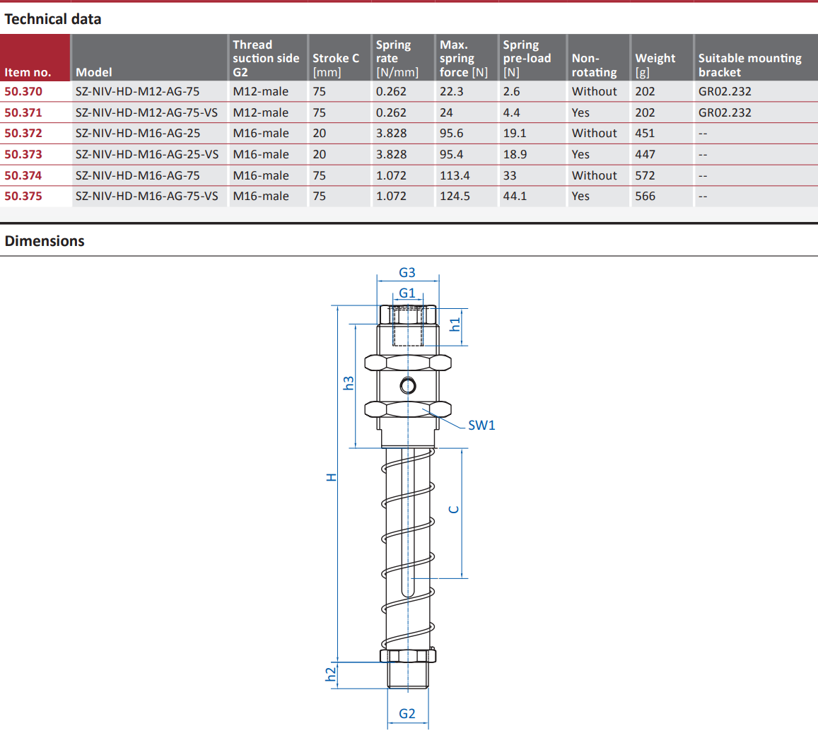Click 'Yes' in row 50.375
The height and width of the screenshot is (738, 818).
580,197
